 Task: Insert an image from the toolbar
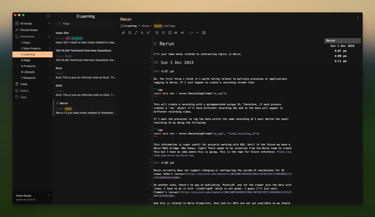(x=204, y=32)
